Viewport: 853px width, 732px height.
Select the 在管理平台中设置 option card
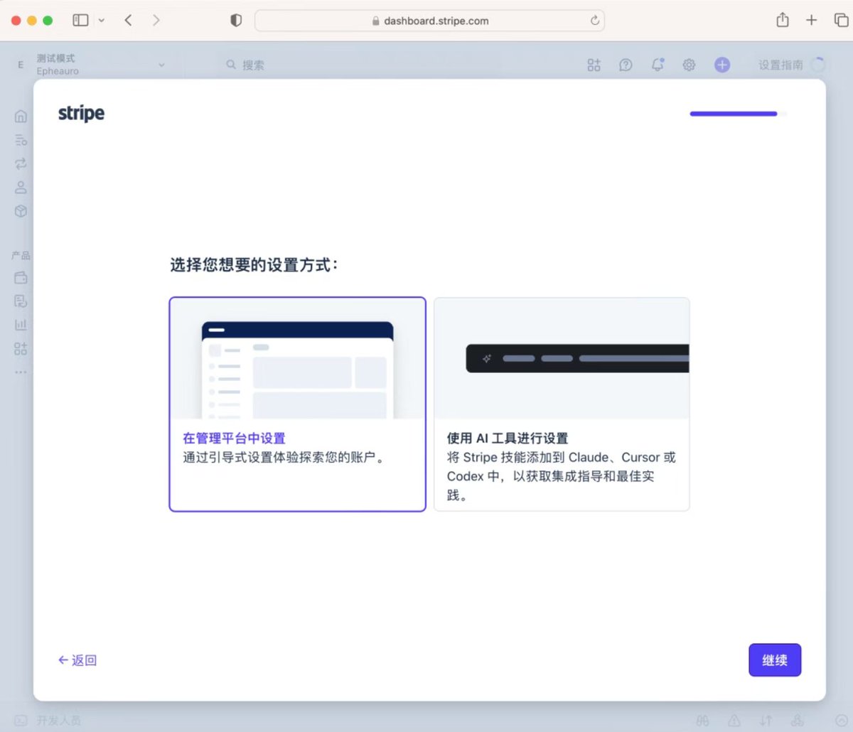coord(297,404)
